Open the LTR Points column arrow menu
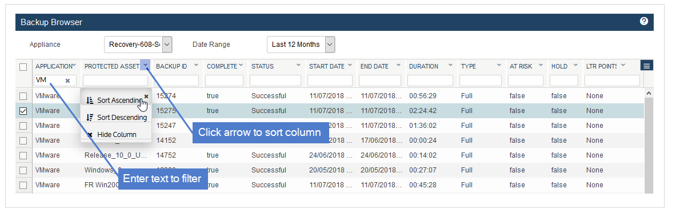680x221 pixels. [x=623, y=66]
